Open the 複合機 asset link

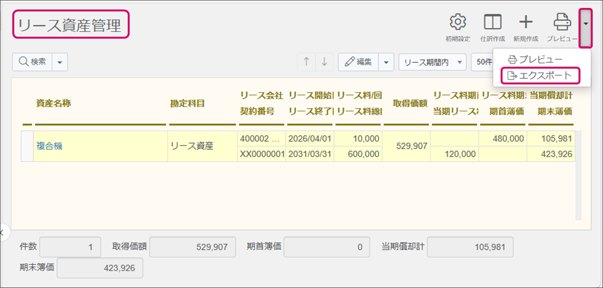49,146
